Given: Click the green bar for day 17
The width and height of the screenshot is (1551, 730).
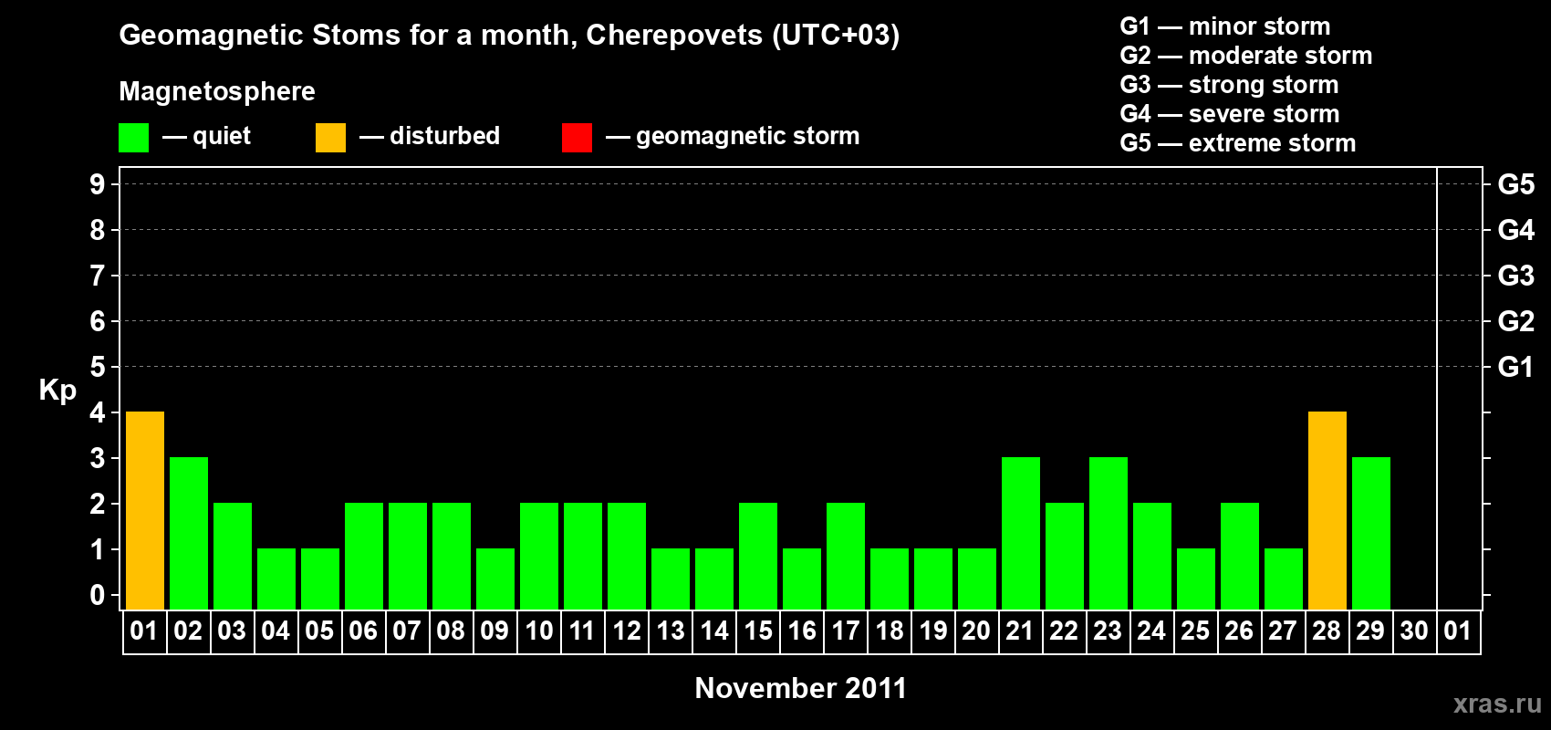Looking at the screenshot, I should [846, 557].
